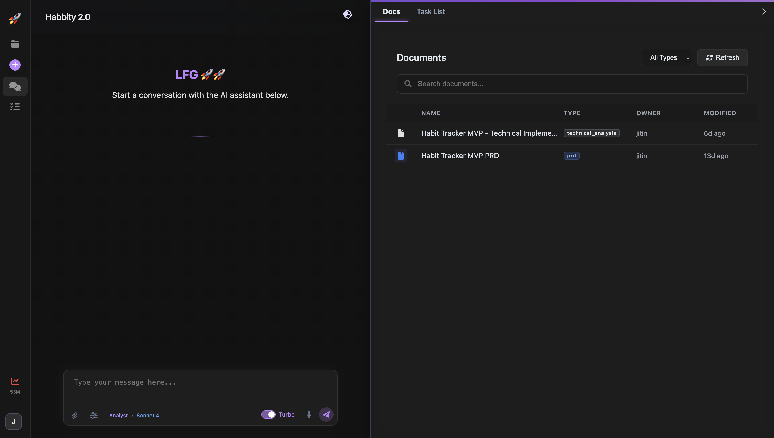Open the Files panel in the sidebar
This screenshot has width=774, height=438.
15,44
